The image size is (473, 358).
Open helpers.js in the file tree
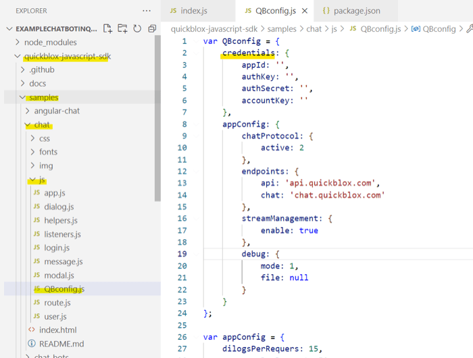tap(61, 220)
